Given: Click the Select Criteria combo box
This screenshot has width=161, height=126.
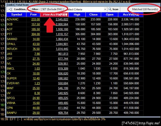Looking at the screenshot, I should (86, 9).
